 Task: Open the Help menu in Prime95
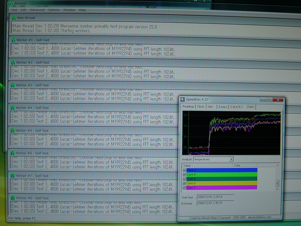[x=82, y=10]
